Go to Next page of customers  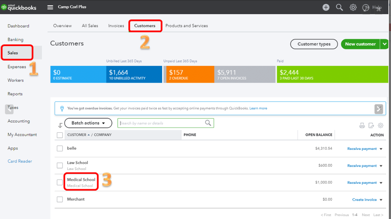point(366,215)
